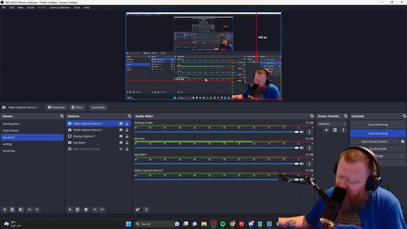This screenshot has height=229, width=407.
Task: Open top down audio three-dot options menu
Action: pos(309,163)
